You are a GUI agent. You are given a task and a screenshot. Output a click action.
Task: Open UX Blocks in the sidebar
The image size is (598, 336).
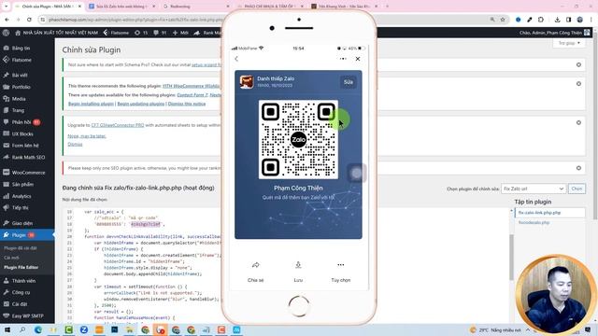[22, 133]
